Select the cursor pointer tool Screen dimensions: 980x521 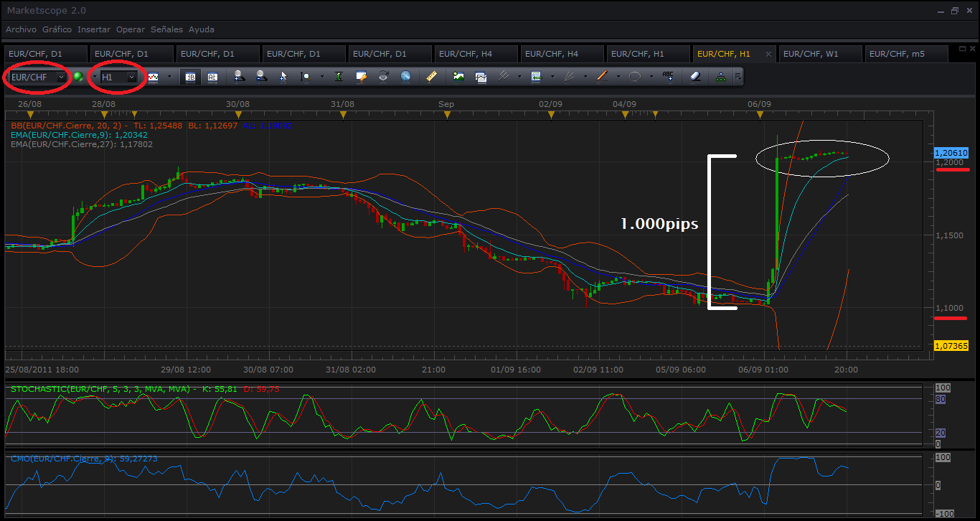(283, 77)
